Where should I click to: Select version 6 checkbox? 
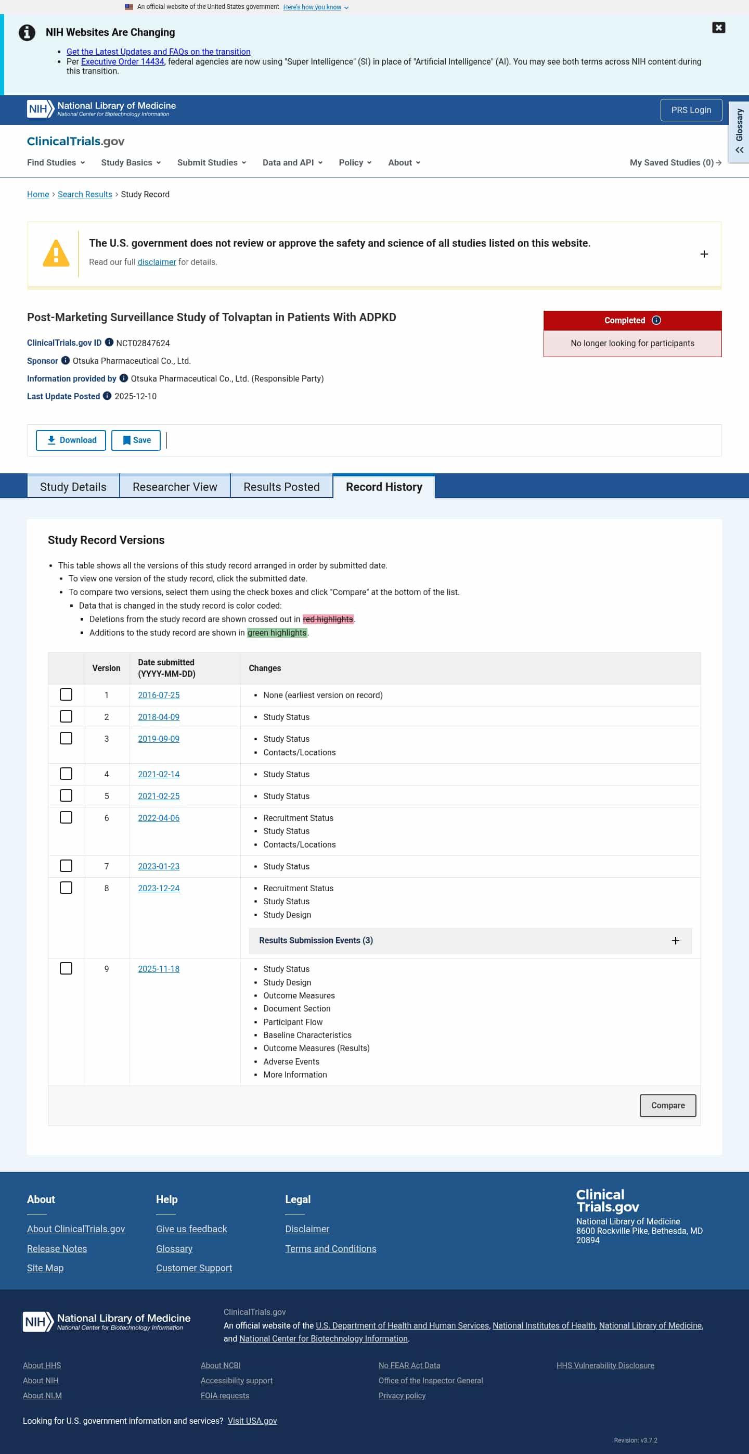tap(66, 817)
